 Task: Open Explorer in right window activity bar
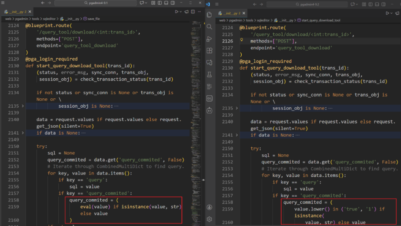(x=209, y=15)
